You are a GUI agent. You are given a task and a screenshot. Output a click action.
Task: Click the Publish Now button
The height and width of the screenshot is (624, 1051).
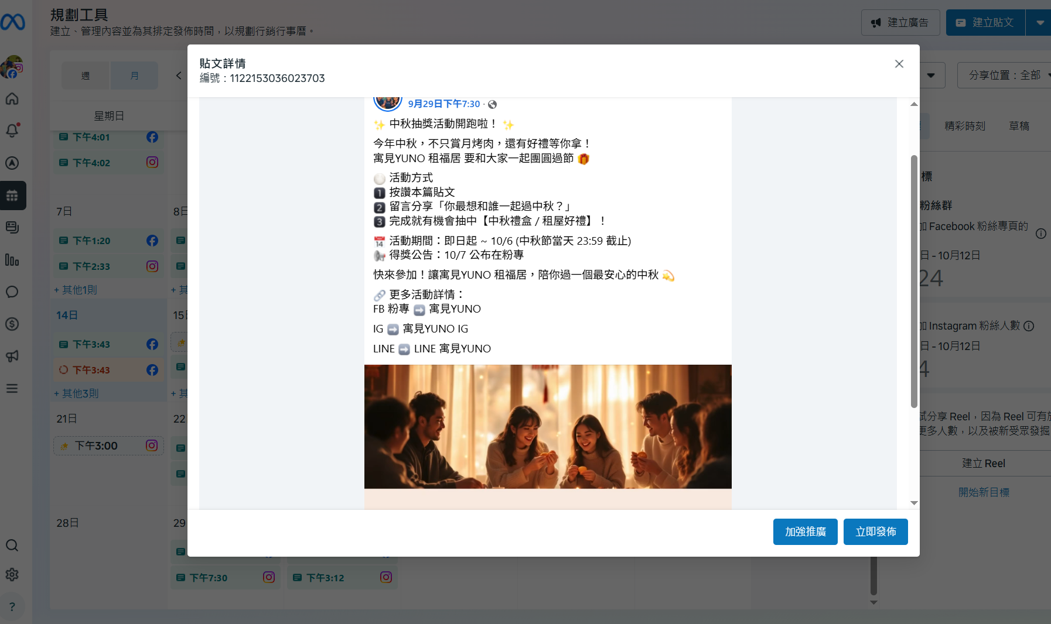point(875,532)
